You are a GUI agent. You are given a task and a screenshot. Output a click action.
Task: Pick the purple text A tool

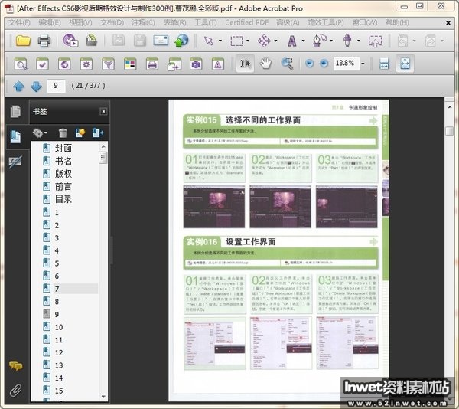292,41
